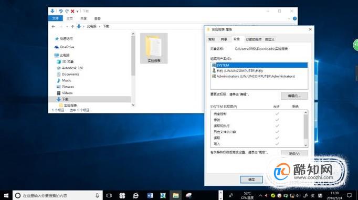Switch to the 自定义 tab
The height and width of the screenshot is (200, 358).
[x=269, y=39]
